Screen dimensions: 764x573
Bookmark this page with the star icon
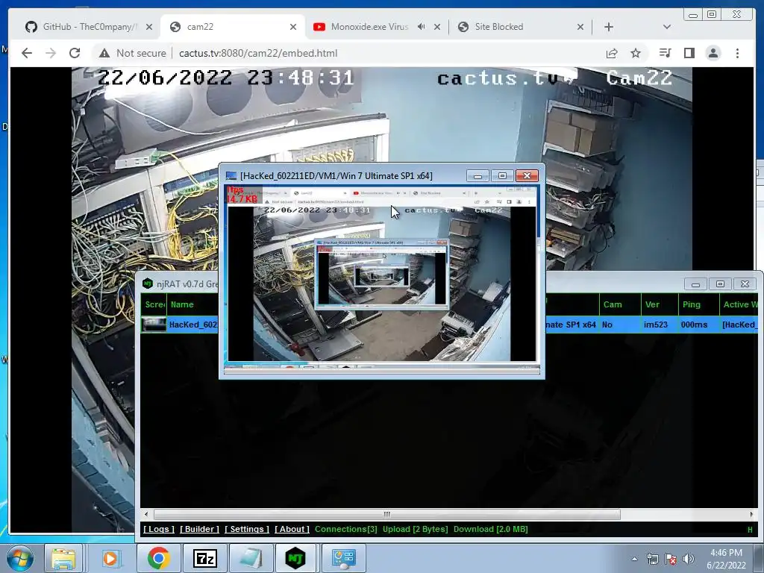pyautogui.click(x=636, y=53)
